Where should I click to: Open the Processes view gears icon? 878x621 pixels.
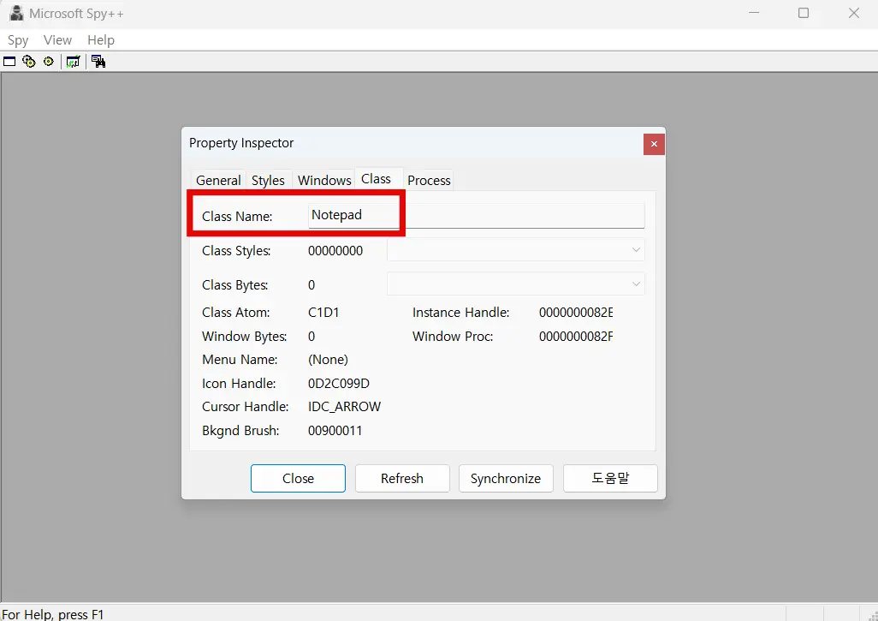tap(28, 62)
